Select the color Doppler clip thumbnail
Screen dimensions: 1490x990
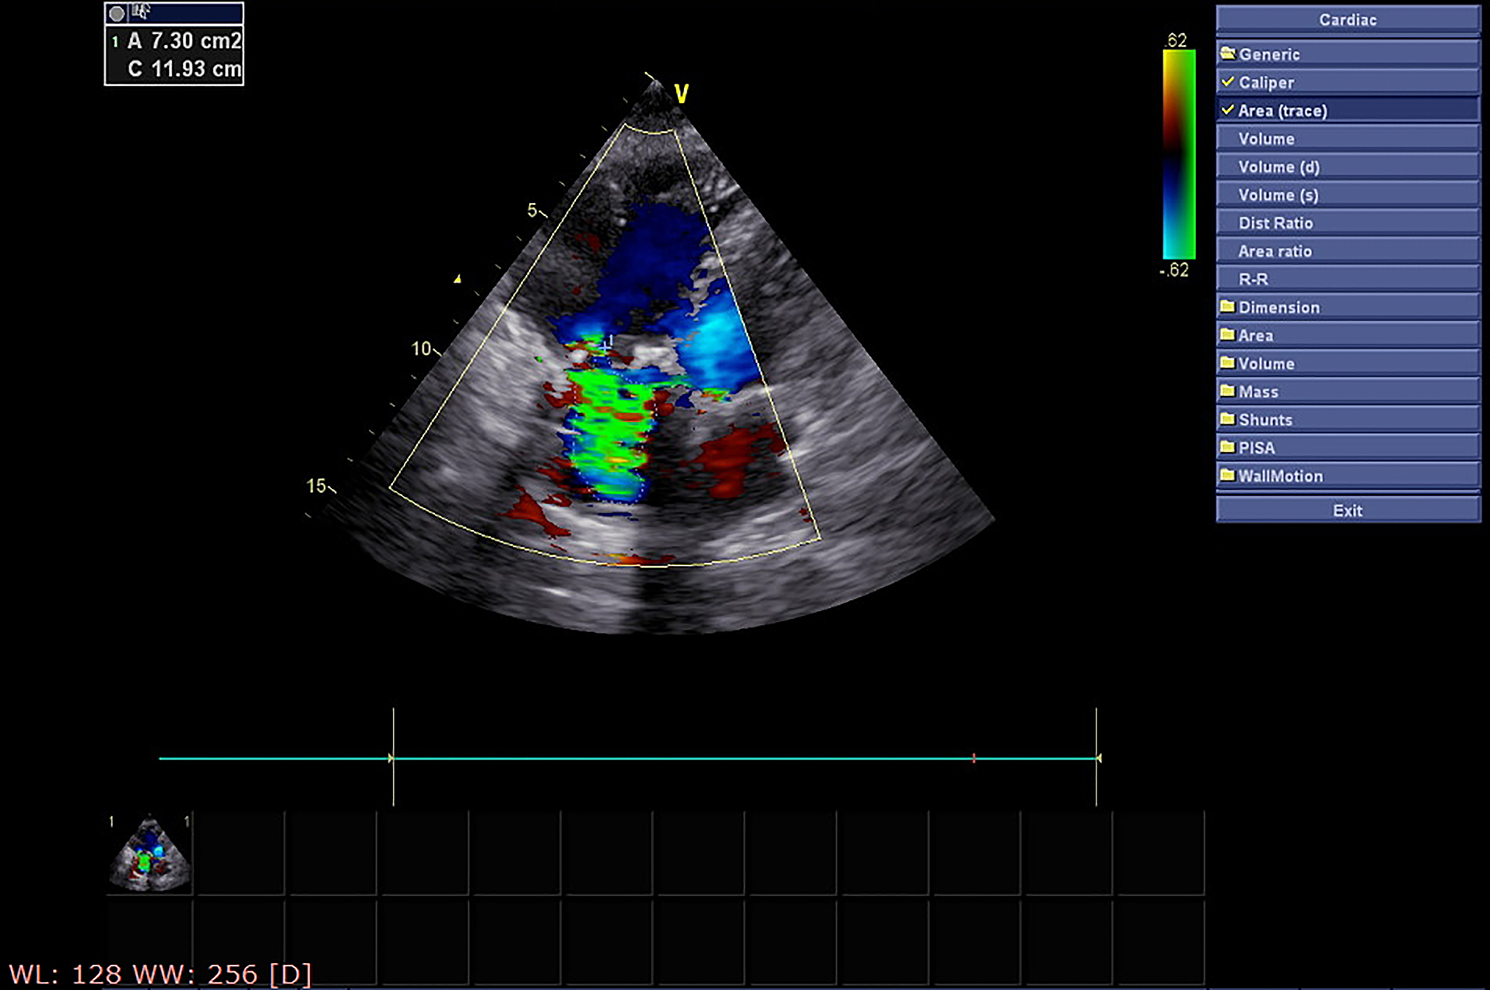tap(150, 853)
